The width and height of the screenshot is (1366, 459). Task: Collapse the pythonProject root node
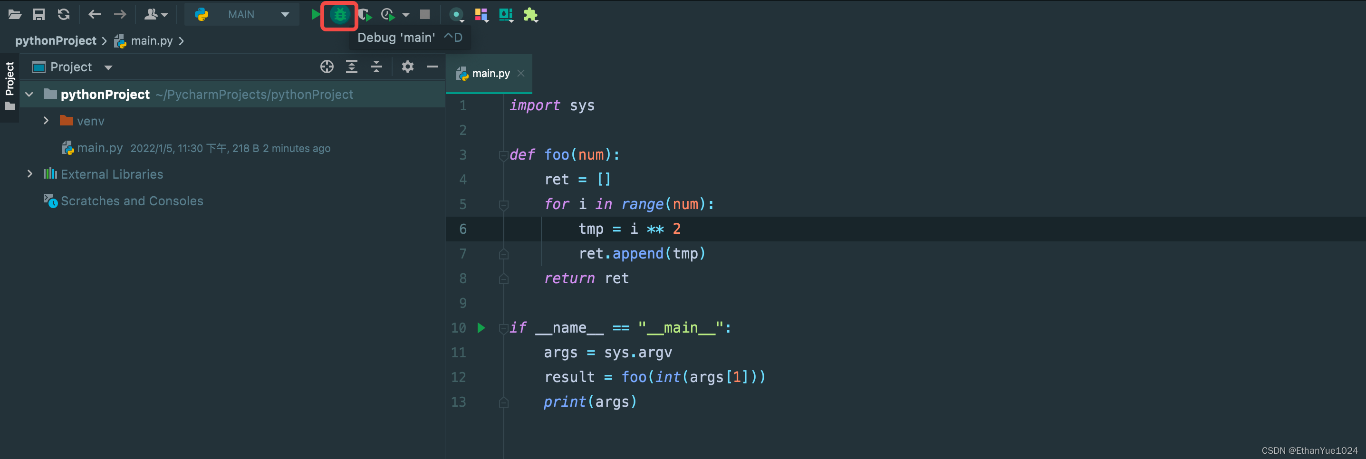tap(29, 95)
